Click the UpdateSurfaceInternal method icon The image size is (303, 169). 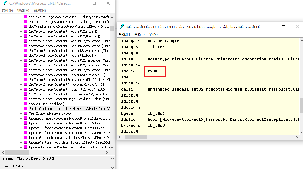(25, 138)
